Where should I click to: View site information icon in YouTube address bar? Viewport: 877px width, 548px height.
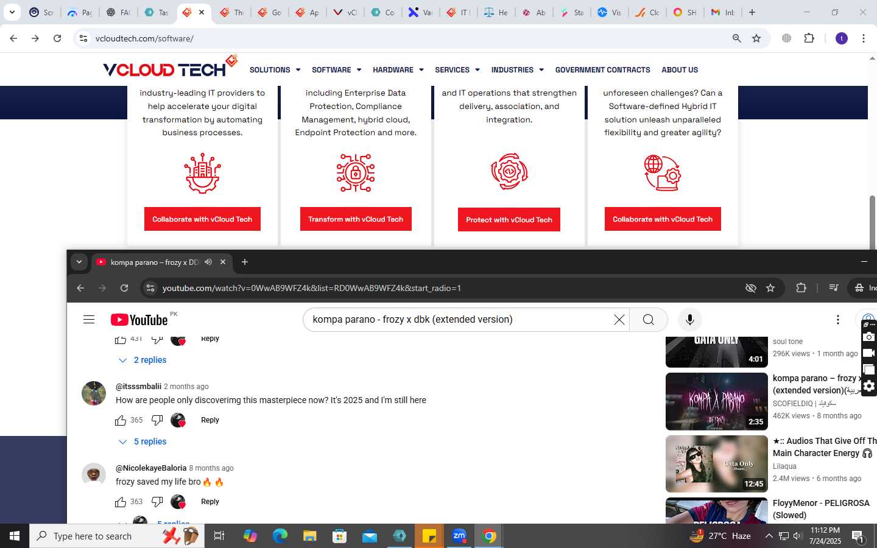pyautogui.click(x=150, y=288)
